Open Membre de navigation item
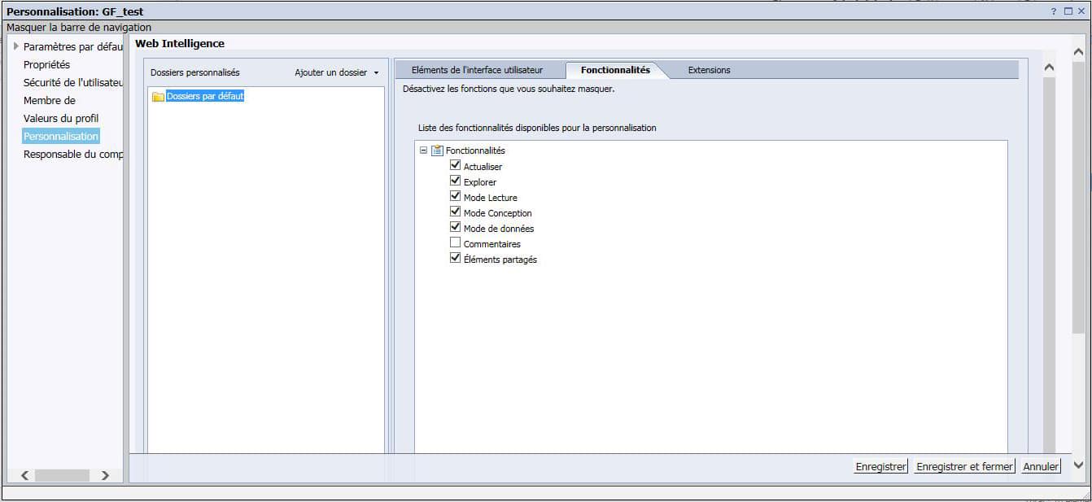The image size is (1092, 502). pyautogui.click(x=50, y=101)
